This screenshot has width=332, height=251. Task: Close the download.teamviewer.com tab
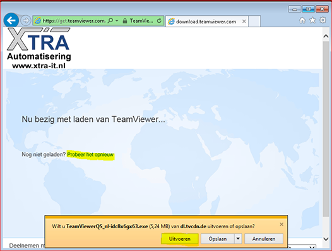tap(244, 21)
